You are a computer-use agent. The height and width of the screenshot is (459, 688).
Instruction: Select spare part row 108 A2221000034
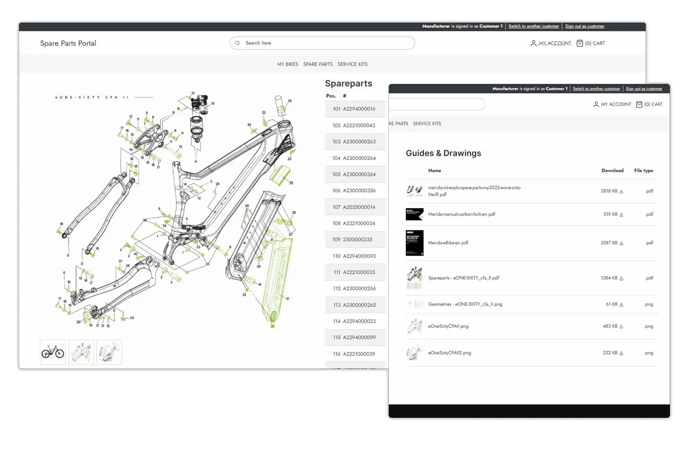pyautogui.click(x=355, y=223)
